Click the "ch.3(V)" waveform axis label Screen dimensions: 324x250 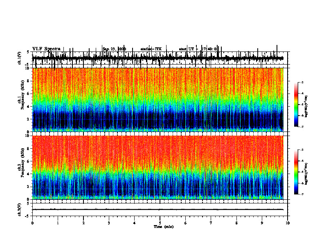pos(19,210)
